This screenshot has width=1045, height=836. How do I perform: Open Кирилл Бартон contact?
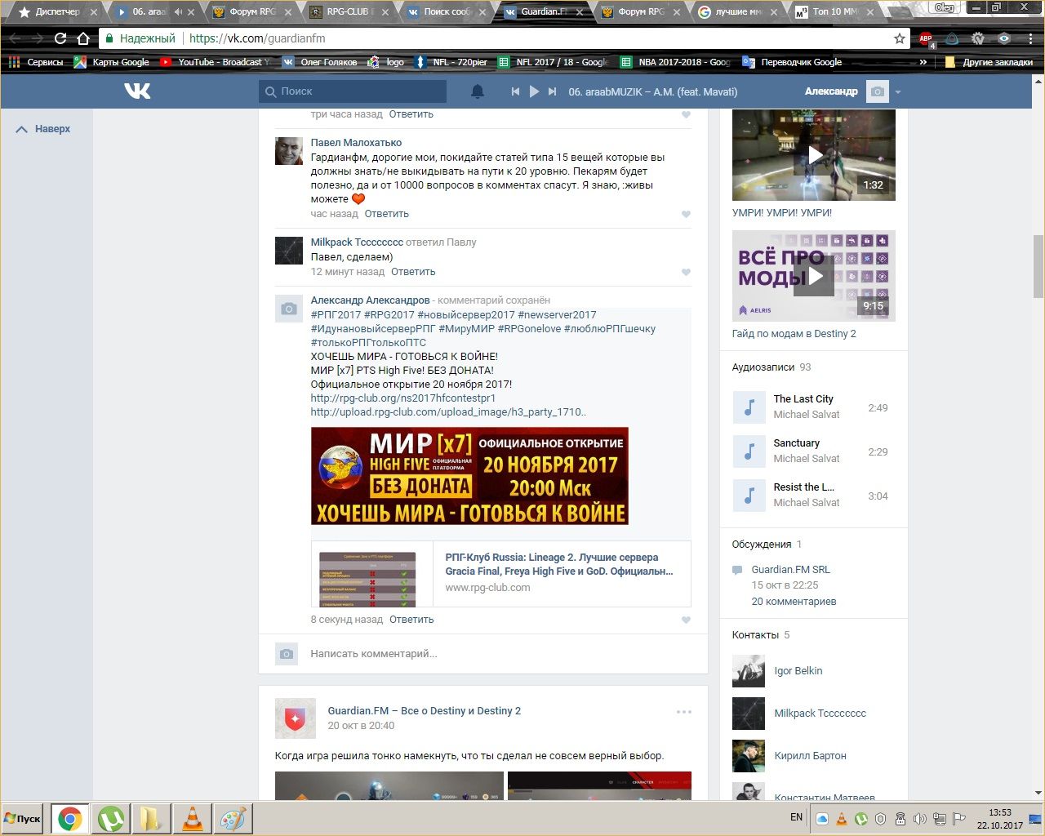(x=810, y=756)
